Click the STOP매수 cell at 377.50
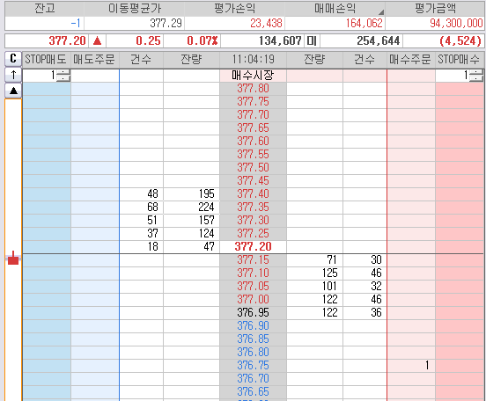486x401 pixels. [460, 167]
